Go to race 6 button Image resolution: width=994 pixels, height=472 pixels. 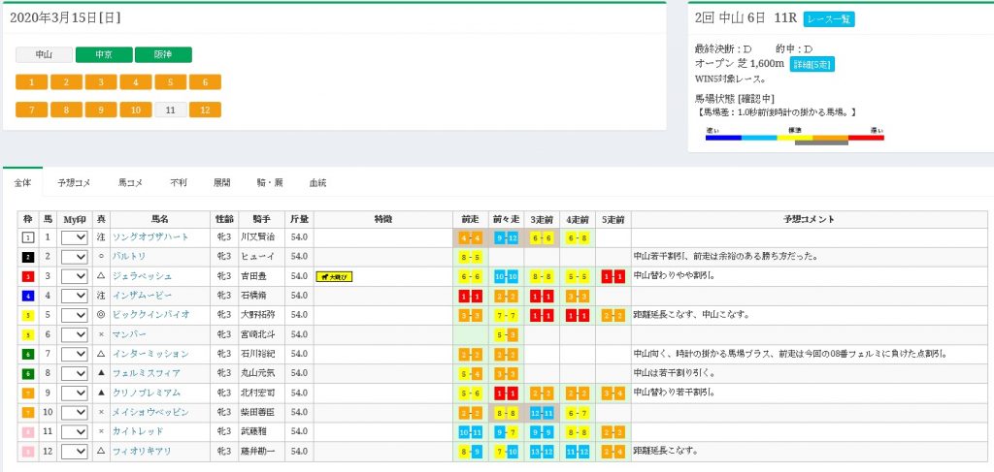coord(205,82)
